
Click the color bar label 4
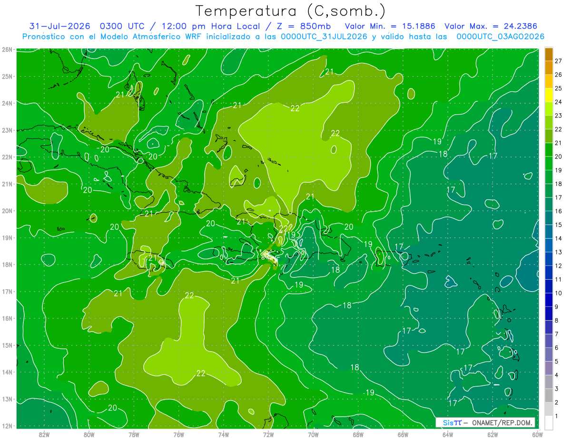point(557,375)
